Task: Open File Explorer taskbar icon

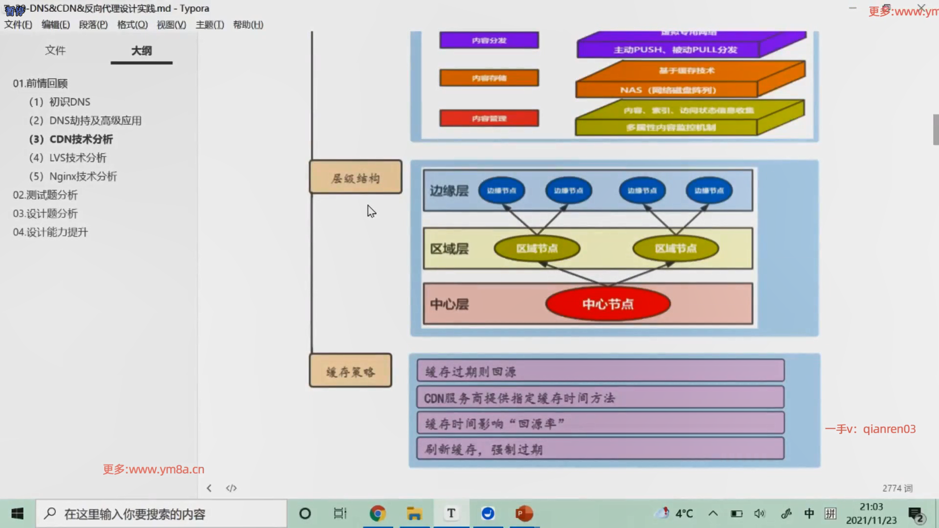Action: click(x=414, y=513)
